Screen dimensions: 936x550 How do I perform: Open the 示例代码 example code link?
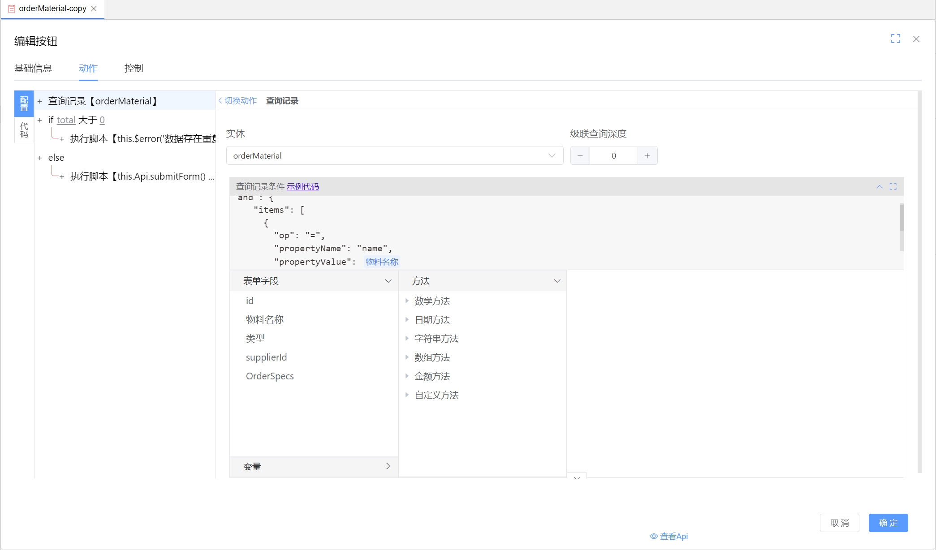coord(303,186)
